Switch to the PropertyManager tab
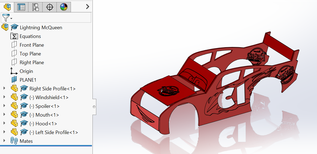This screenshot has height=154, width=317. click(x=21, y=7)
